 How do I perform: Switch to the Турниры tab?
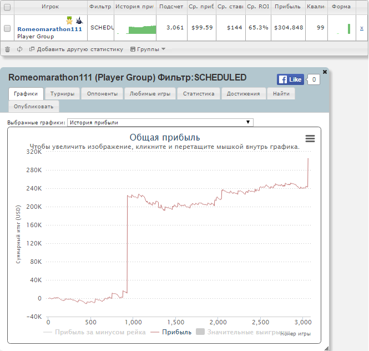point(62,94)
